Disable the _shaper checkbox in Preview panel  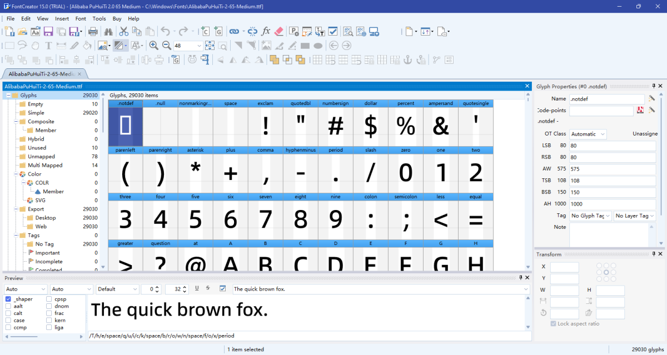[x=7, y=299]
